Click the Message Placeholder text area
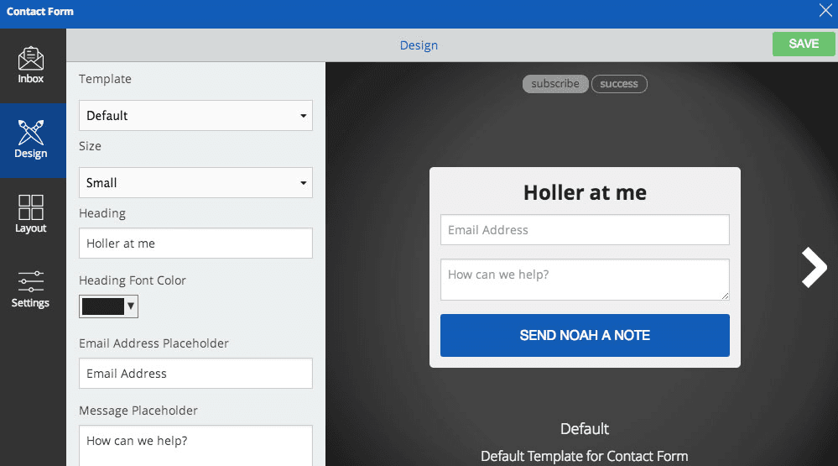838x466 pixels. [195, 446]
